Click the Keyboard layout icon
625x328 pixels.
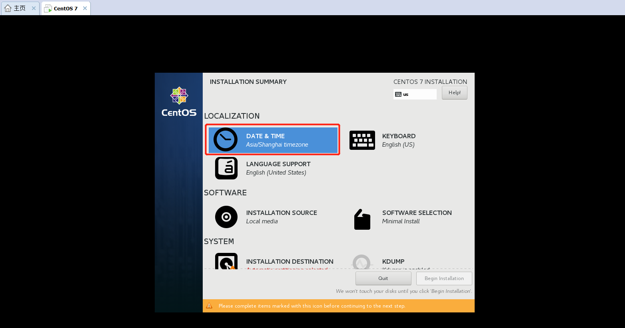362,140
